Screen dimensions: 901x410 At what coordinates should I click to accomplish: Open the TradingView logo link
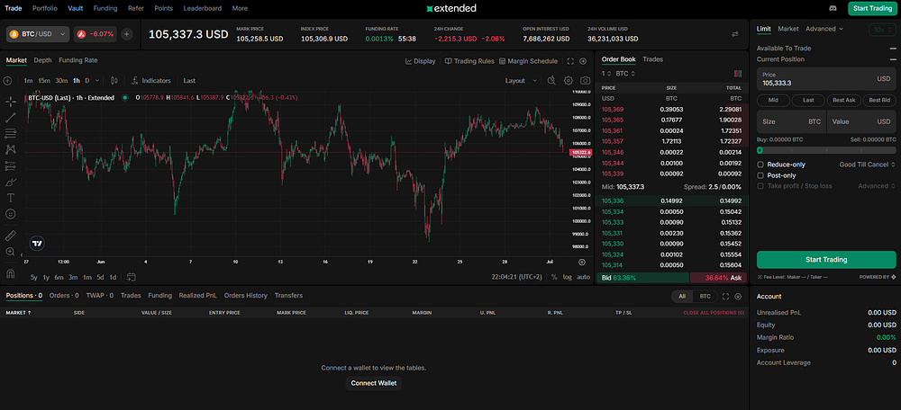[37, 243]
